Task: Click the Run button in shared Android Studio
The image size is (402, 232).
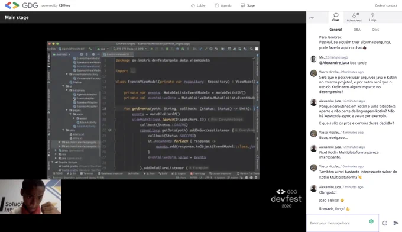Action: [x=151, y=49]
